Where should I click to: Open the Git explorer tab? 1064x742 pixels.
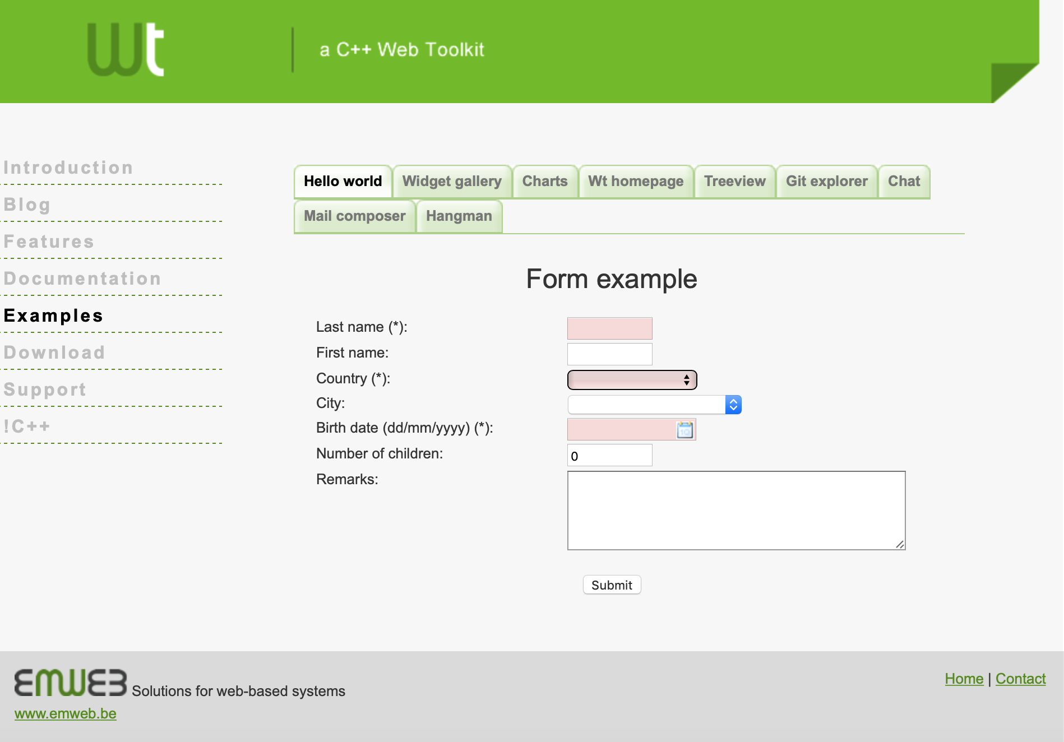pos(826,182)
